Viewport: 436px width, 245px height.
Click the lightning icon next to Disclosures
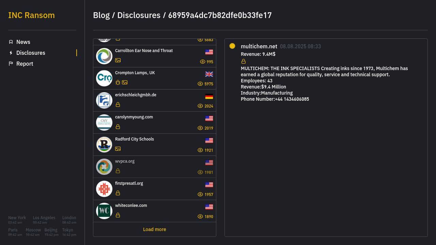pos(11,53)
